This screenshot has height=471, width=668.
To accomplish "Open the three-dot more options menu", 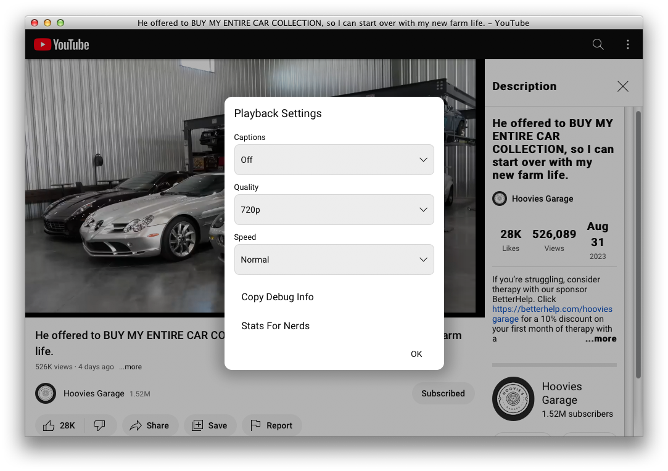I will [x=627, y=44].
